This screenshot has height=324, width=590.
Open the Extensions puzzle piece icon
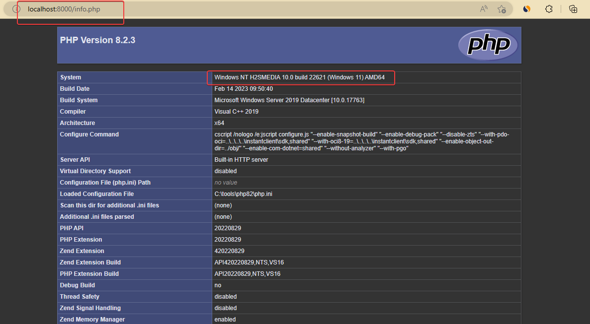[548, 8]
